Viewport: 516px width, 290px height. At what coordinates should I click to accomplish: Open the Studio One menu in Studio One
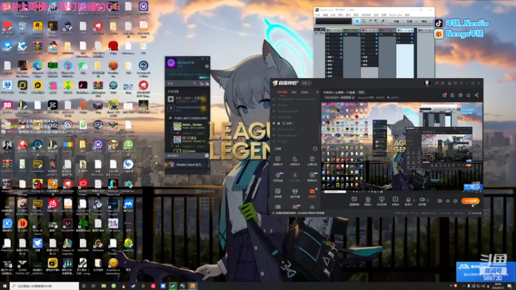[395, 15]
